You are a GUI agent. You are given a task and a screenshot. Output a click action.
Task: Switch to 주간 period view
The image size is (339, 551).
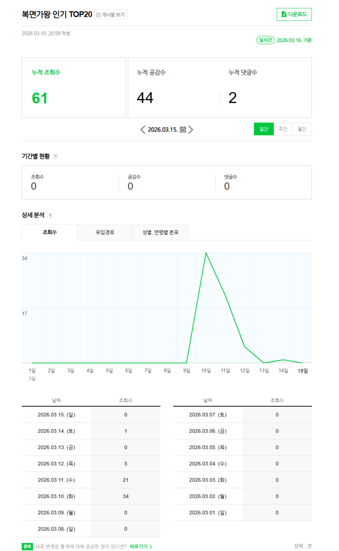point(283,129)
